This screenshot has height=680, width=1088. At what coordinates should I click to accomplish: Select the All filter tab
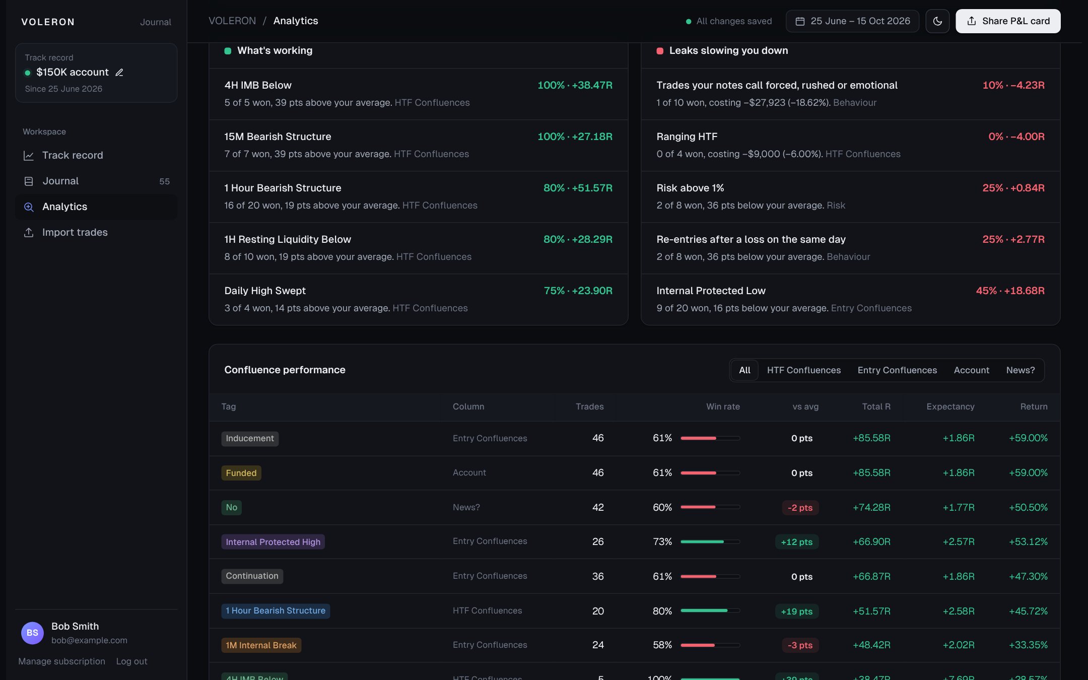point(744,370)
